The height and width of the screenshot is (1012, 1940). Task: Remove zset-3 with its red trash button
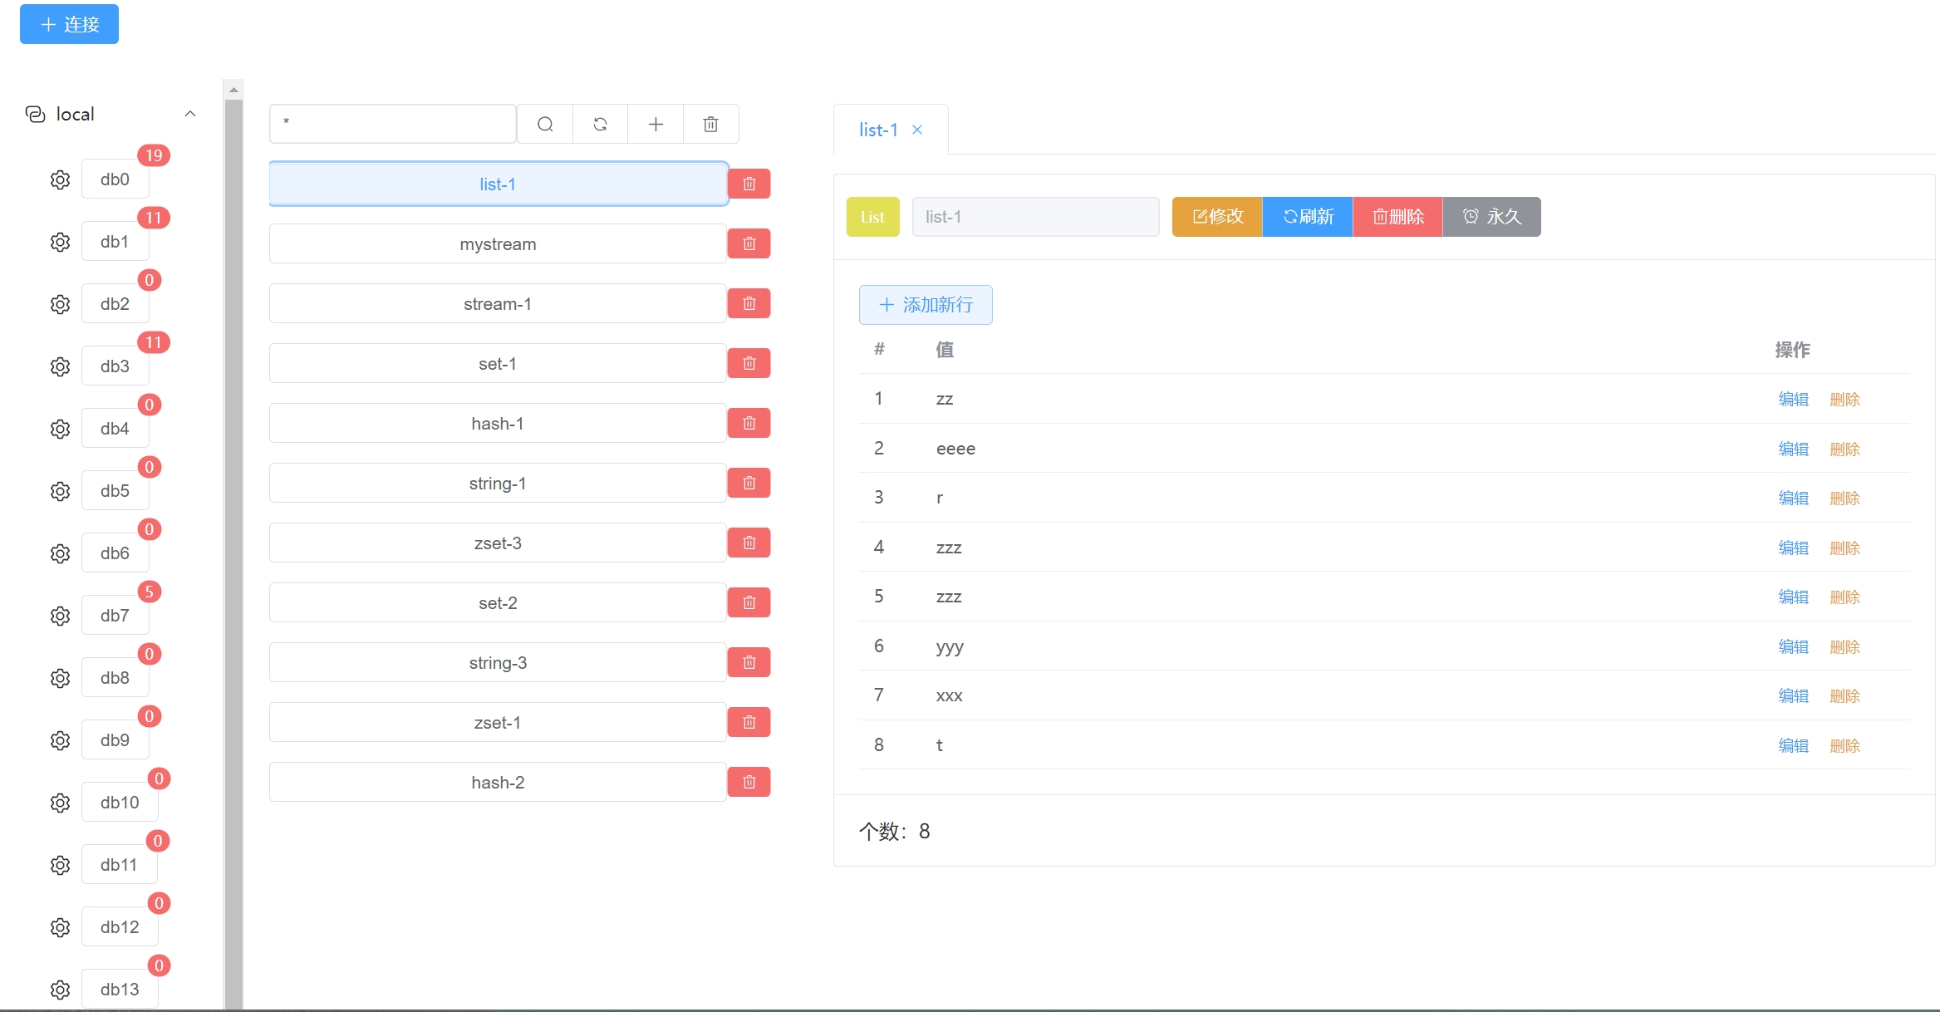(x=749, y=543)
